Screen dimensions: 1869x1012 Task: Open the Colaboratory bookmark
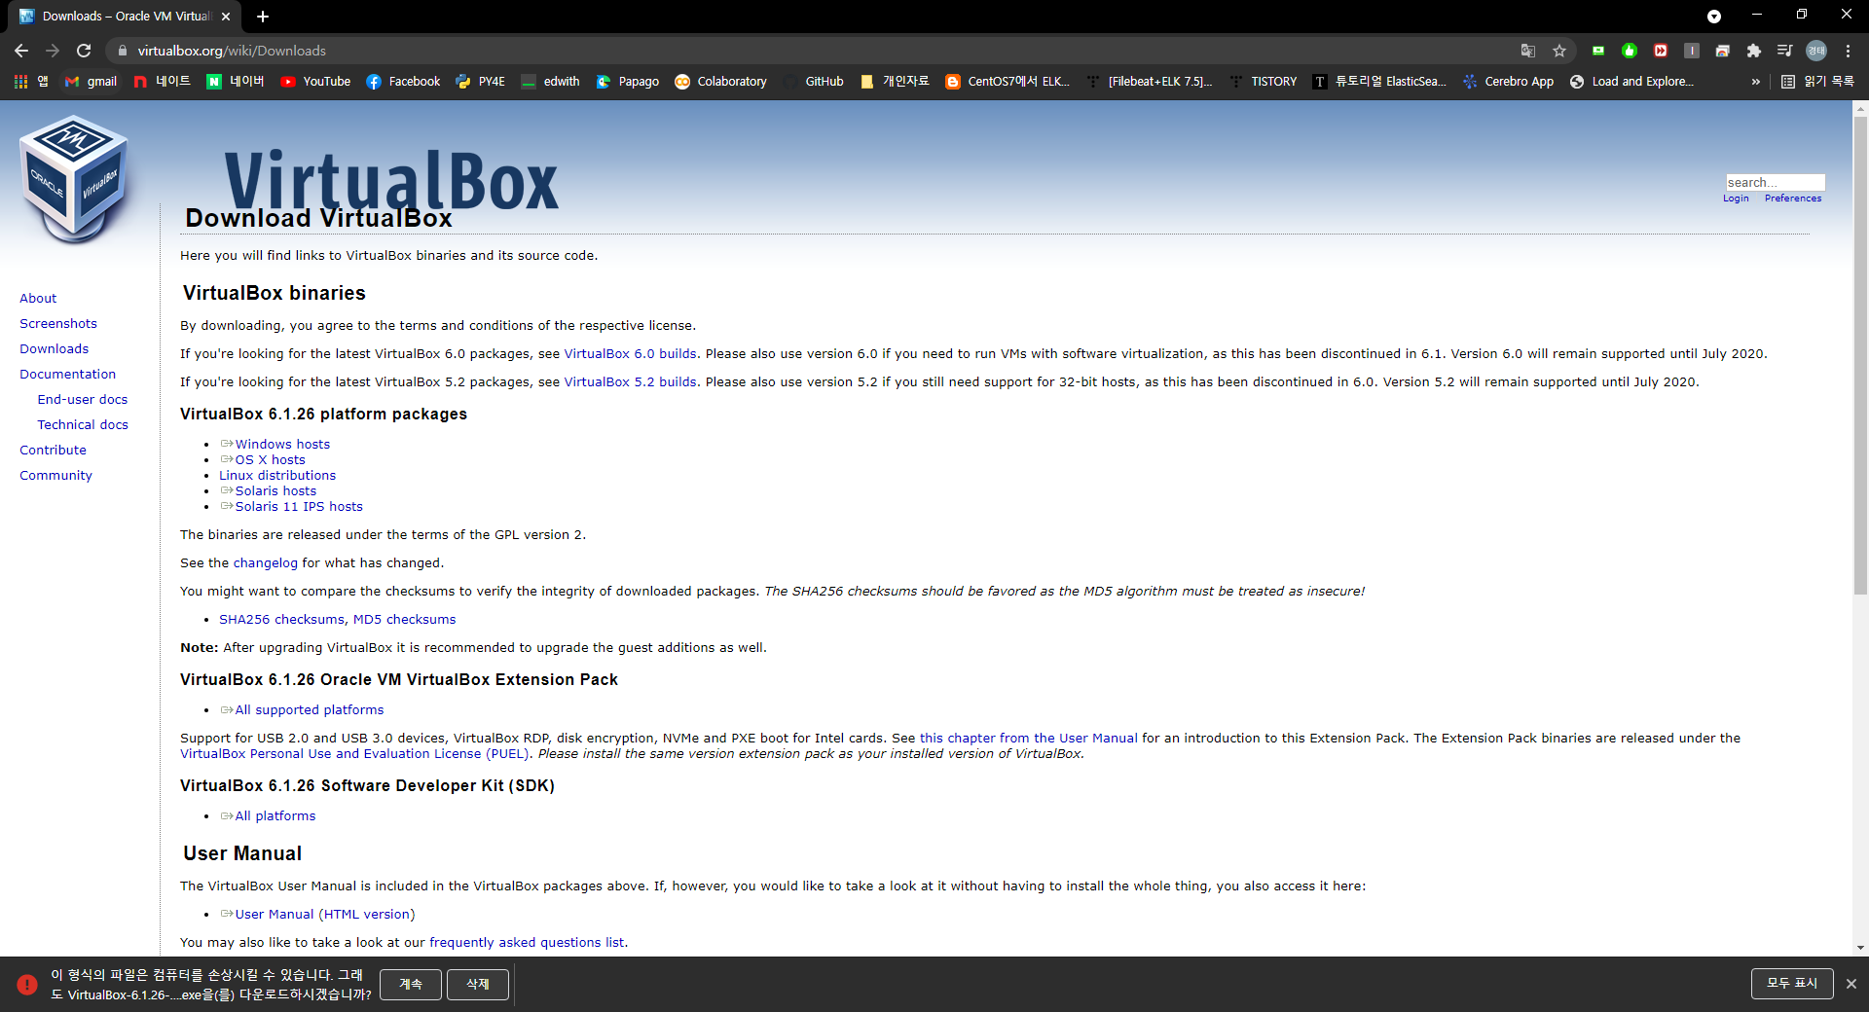pyautogui.click(x=720, y=82)
